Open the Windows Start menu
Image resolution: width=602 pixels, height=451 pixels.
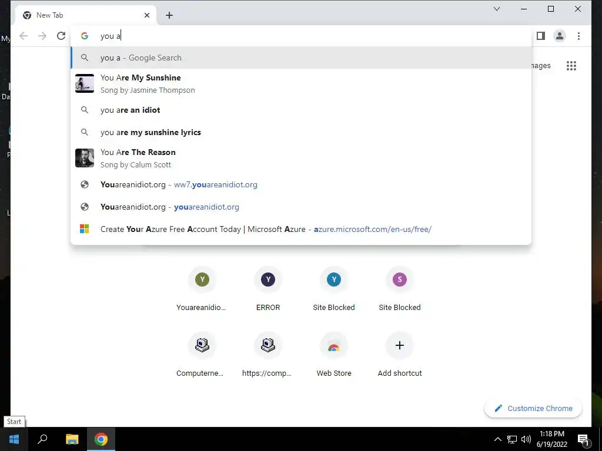[x=14, y=439]
